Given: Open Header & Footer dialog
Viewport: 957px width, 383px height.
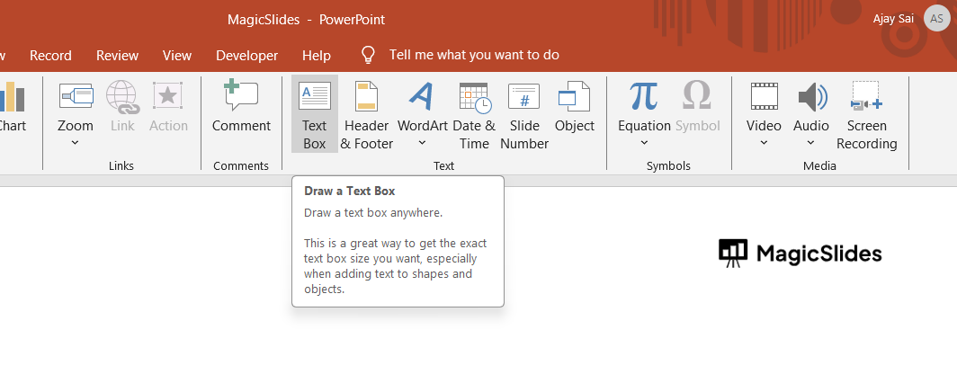Looking at the screenshot, I should [367, 114].
